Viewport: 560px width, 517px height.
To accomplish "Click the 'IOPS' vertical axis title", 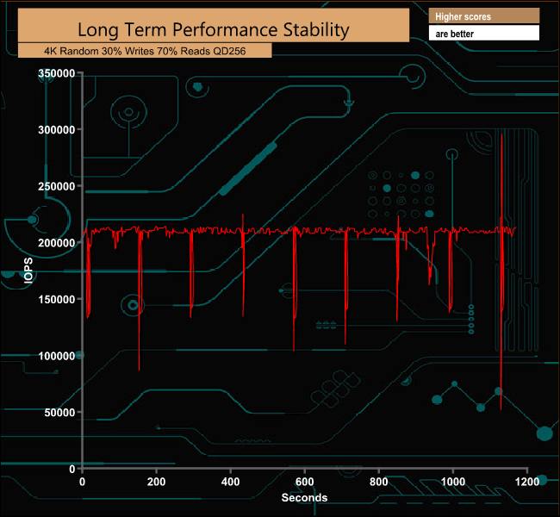I will pos(28,271).
